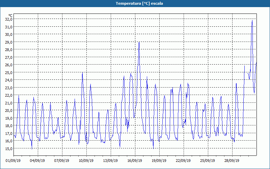Viewport: 270px width, 169px height.
Task: Click the highest temperature peak near 32°C
Action: [x=252, y=20]
